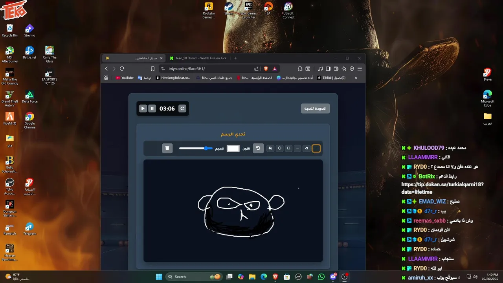Viewport: 503px width, 283px height.
Task: Pause the countdown timer
Action: tap(152, 108)
